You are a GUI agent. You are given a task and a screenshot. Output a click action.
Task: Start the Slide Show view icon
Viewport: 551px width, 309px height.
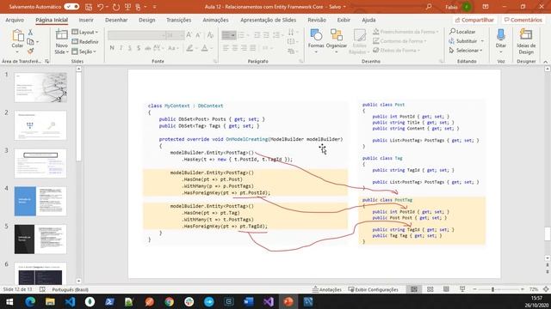[462, 289]
